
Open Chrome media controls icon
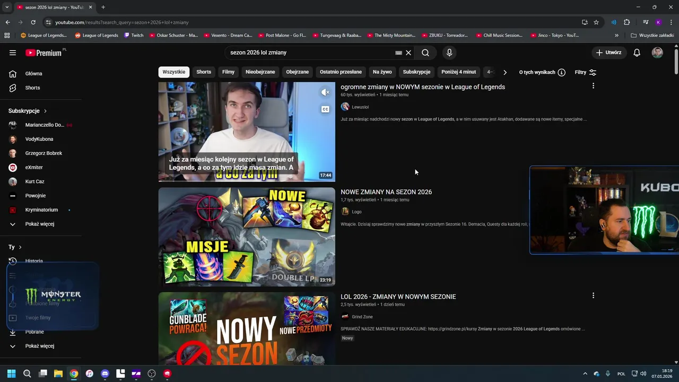pyautogui.click(x=646, y=22)
